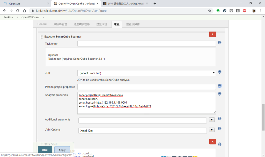Bookmark this page with the star icon
The height and width of the screenshot is (157, 265).
pos(210,11)
